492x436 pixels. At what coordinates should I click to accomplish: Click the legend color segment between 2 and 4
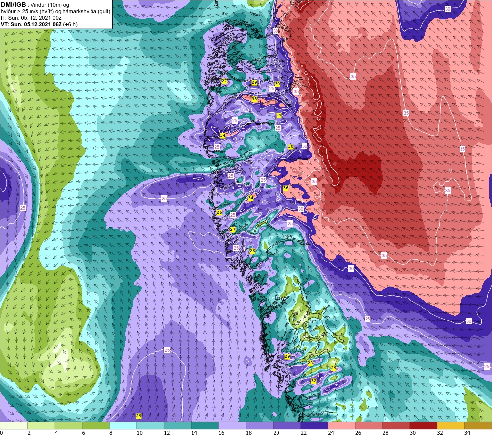tap(41, 425)
